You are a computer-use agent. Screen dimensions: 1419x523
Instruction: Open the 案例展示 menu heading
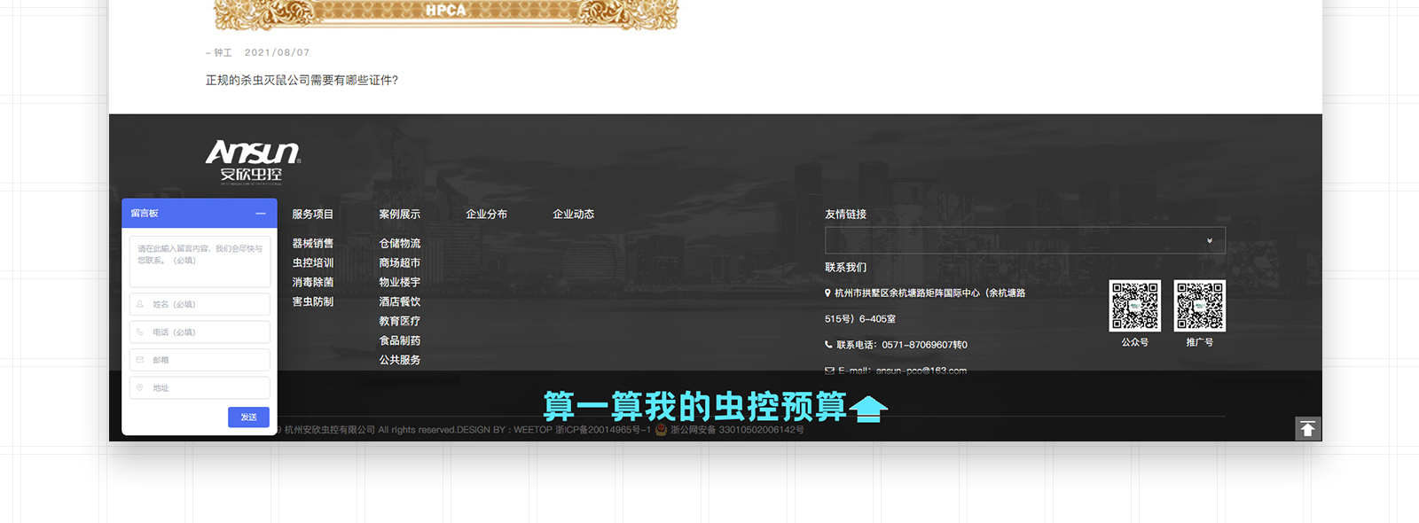click(x=399, y=215)
